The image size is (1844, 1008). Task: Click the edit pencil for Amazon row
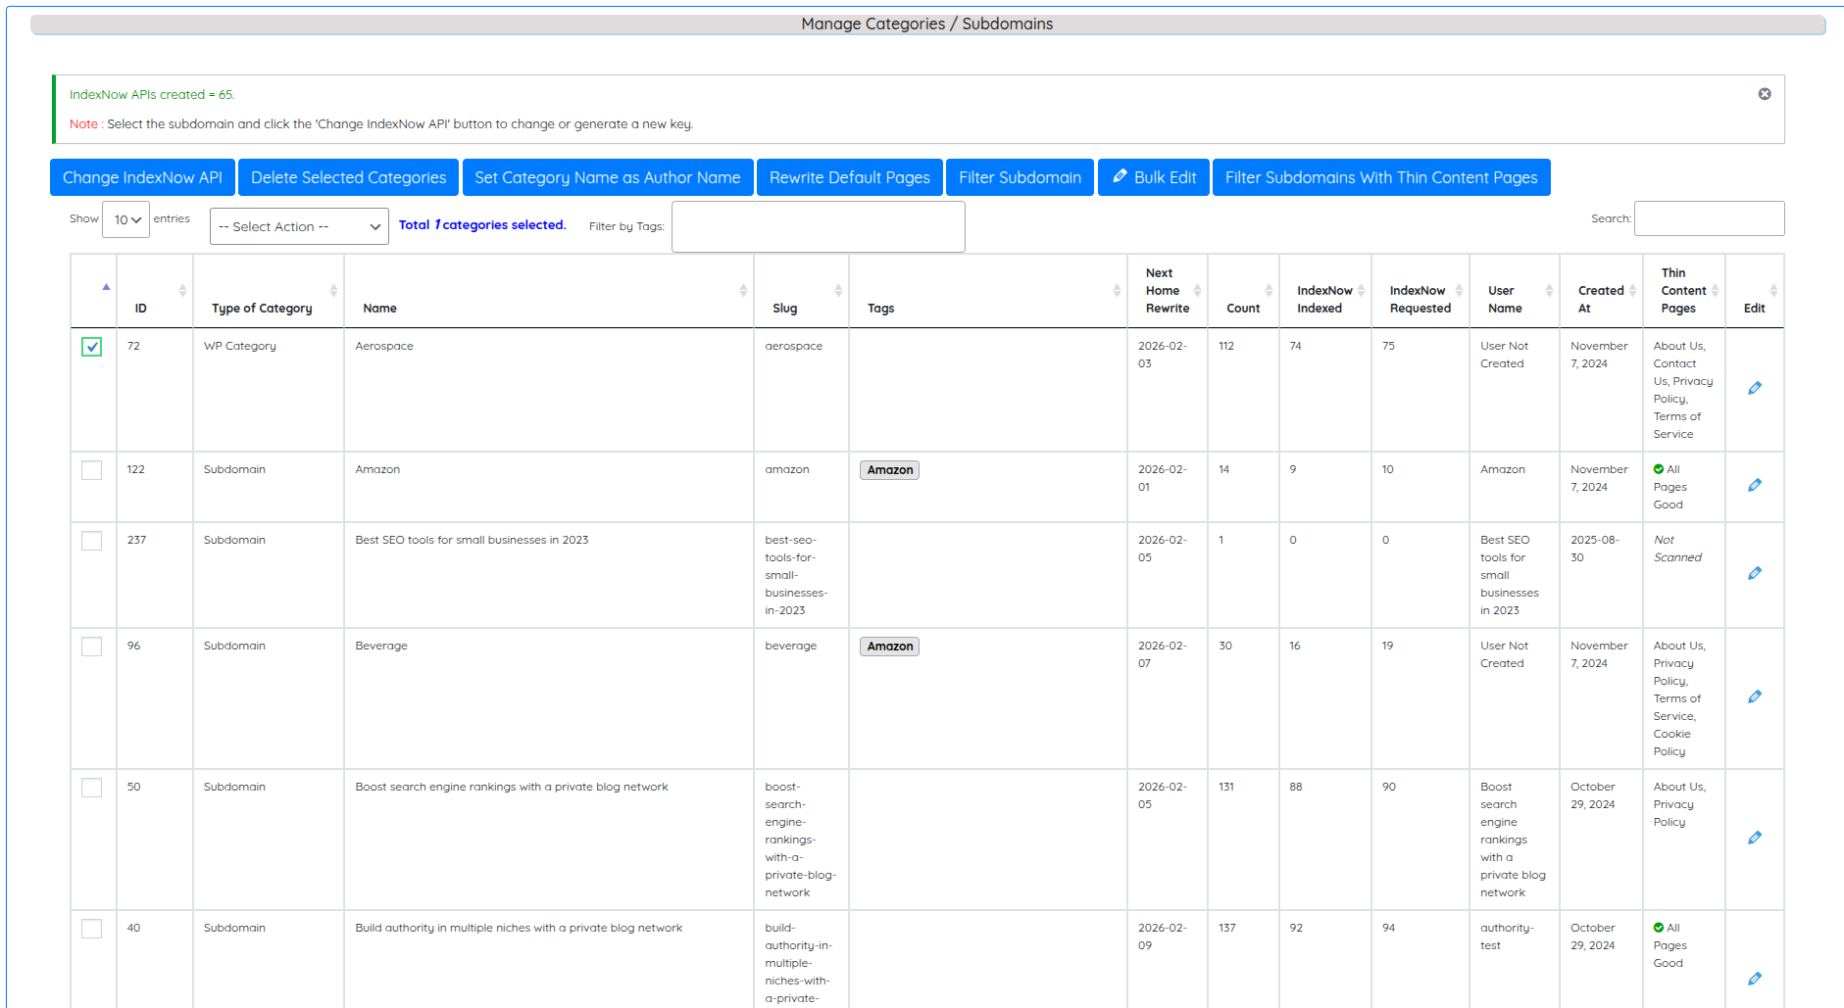(x=1754, y=486)
